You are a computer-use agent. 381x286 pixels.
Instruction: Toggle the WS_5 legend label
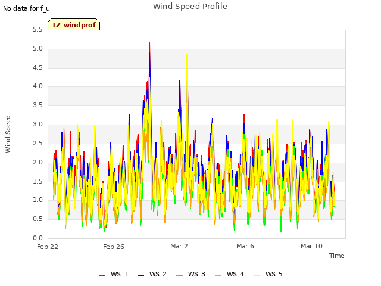click(274, 274)
